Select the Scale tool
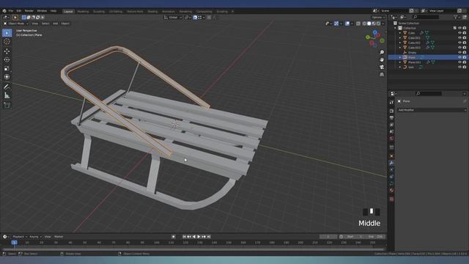Viewport: 469px width, 264px height. coord(7,68)
